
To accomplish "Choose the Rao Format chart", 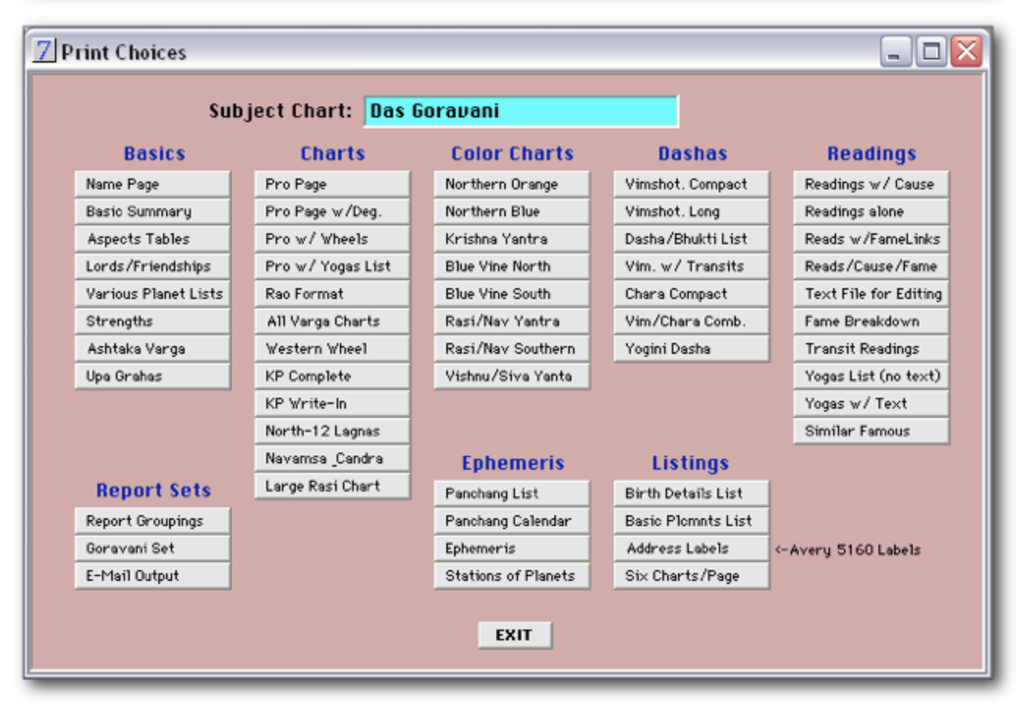I will coord(332,294).
